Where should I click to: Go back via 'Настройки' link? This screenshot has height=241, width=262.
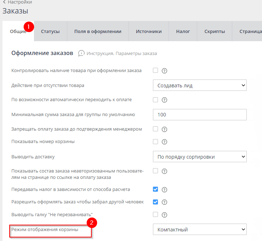pos(19,2)
